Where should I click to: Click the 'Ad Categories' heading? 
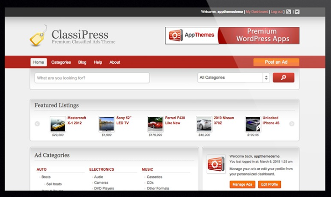pos(52,155)
